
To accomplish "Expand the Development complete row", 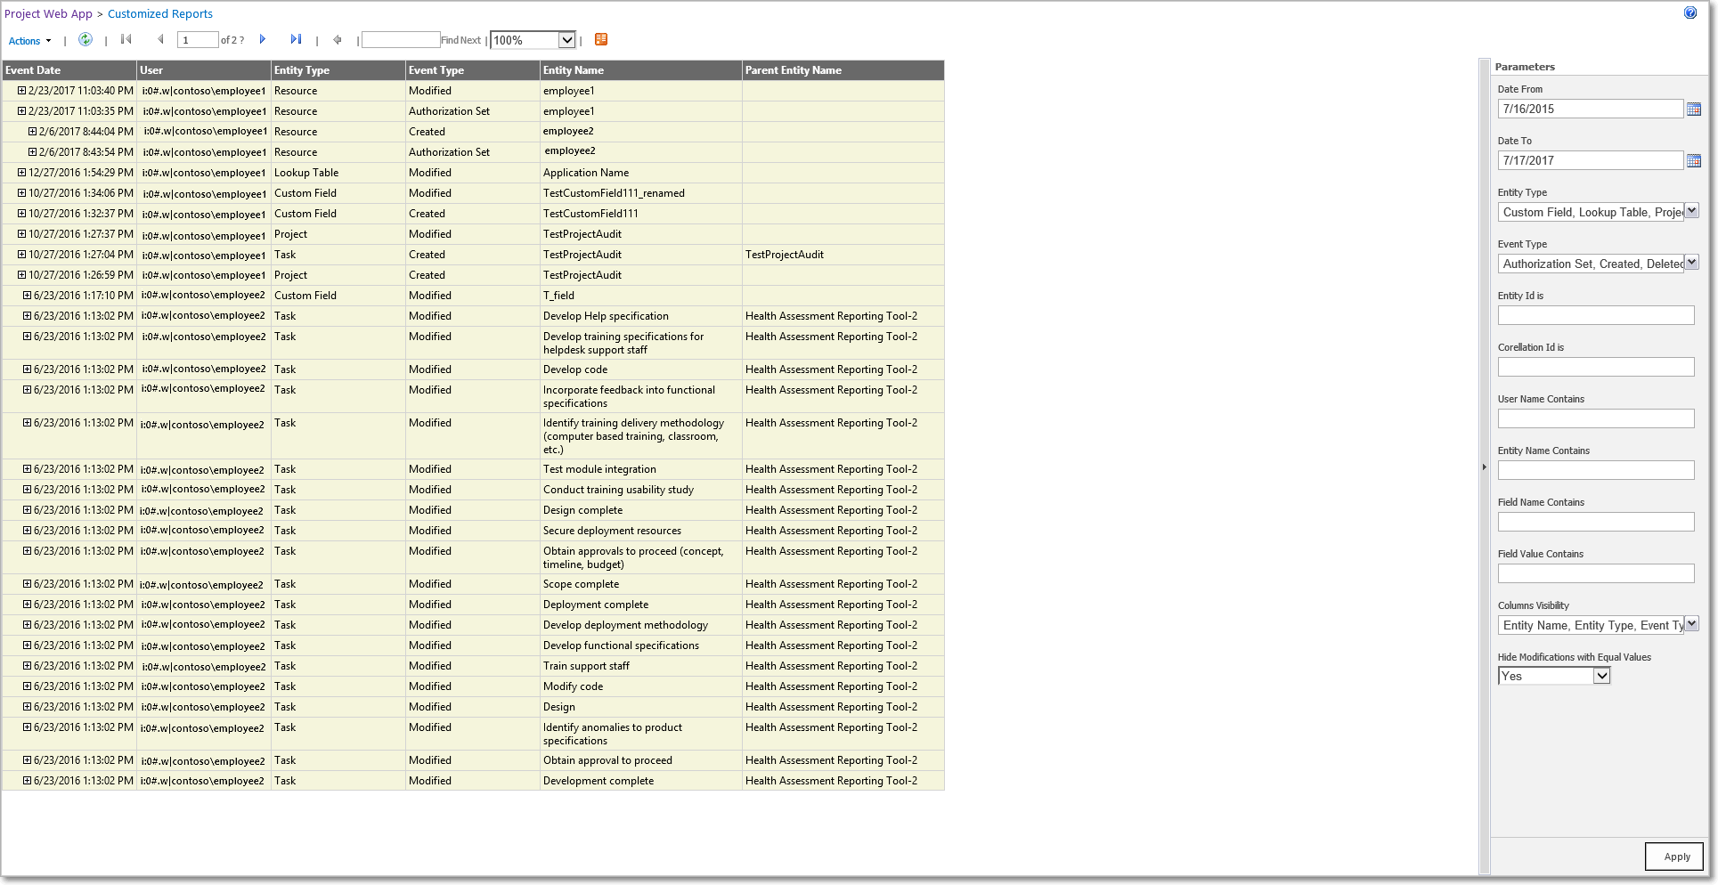I will pos(28,781).
